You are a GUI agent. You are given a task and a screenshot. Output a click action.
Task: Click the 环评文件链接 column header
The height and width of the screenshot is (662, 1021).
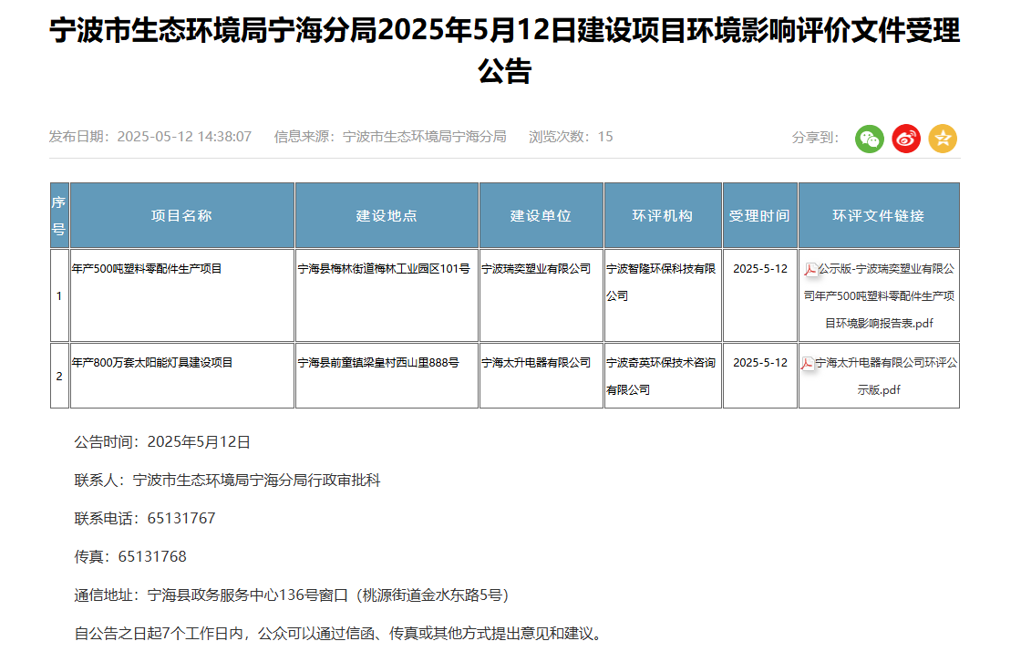(x=879, y=216)
